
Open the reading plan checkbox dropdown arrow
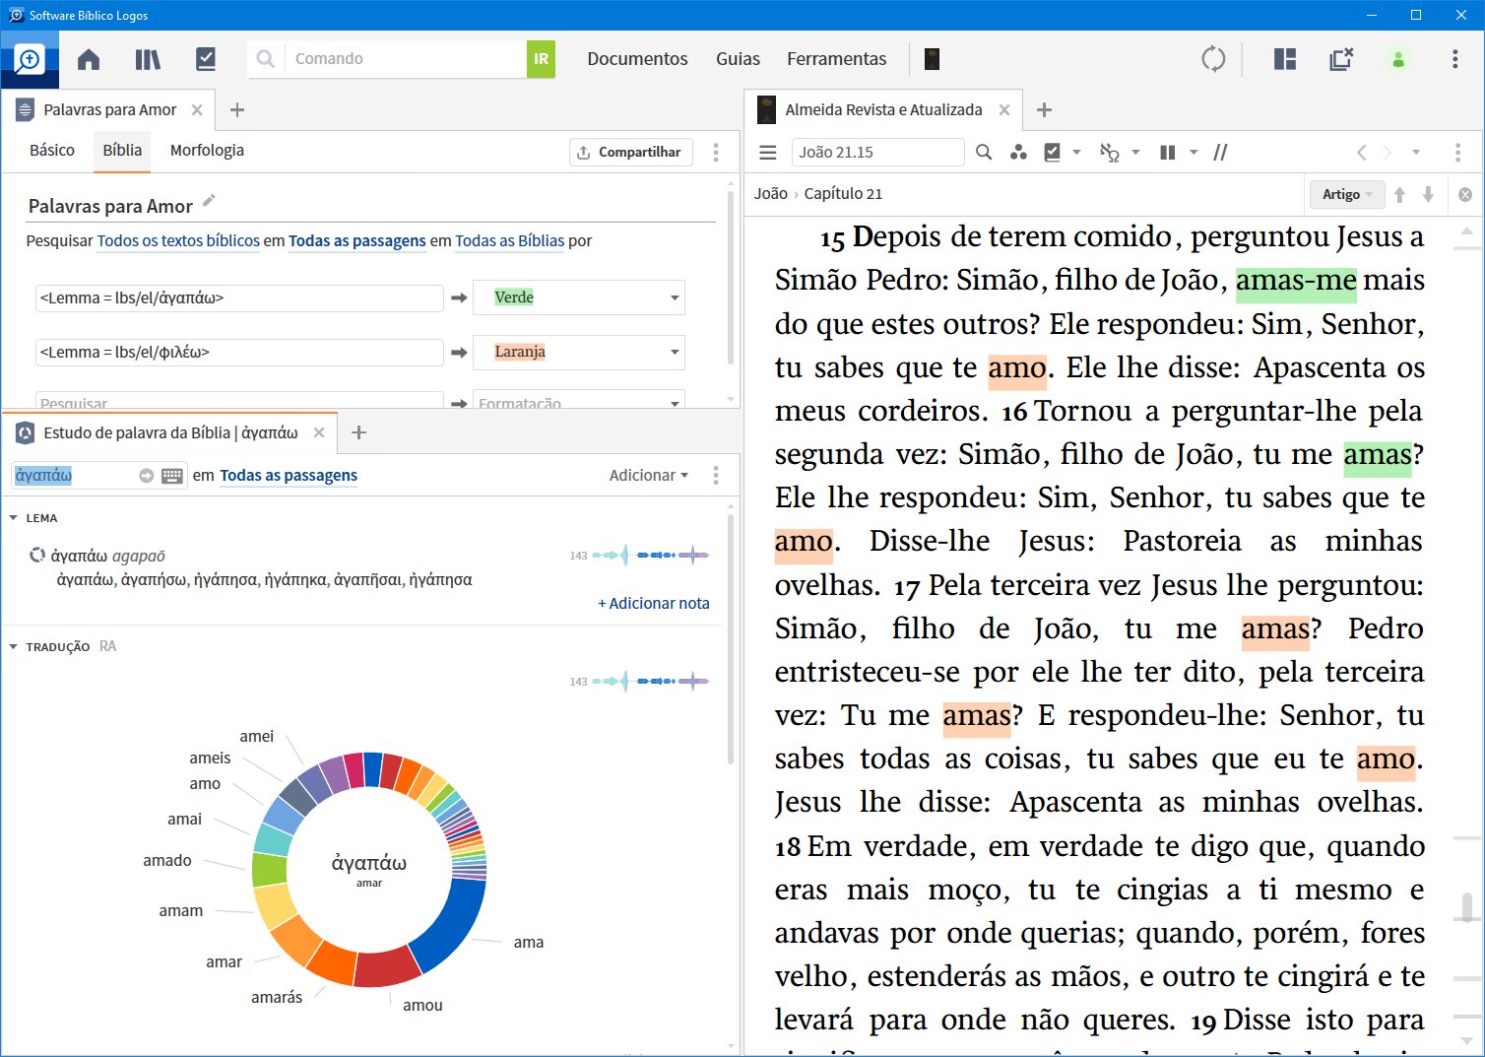tap(1076, 152)
